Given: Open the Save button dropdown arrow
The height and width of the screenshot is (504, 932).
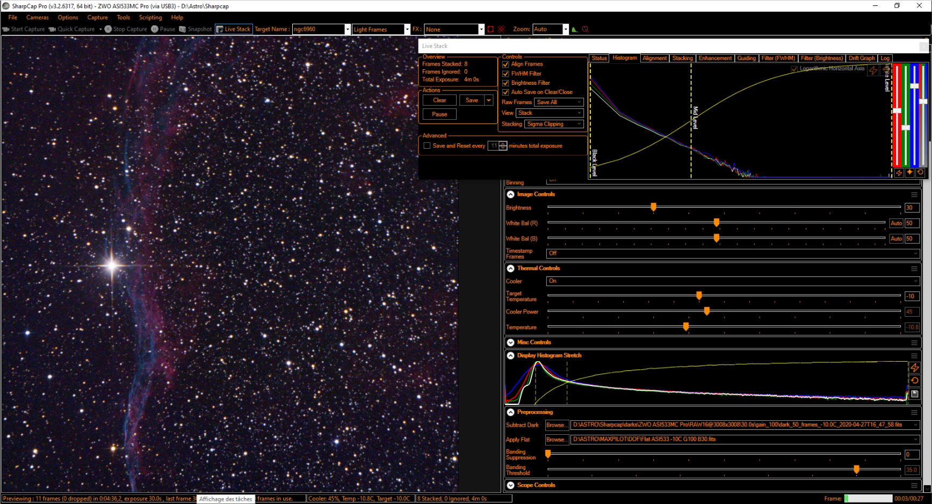Looking at the screenshot, I should pos(489,100).
